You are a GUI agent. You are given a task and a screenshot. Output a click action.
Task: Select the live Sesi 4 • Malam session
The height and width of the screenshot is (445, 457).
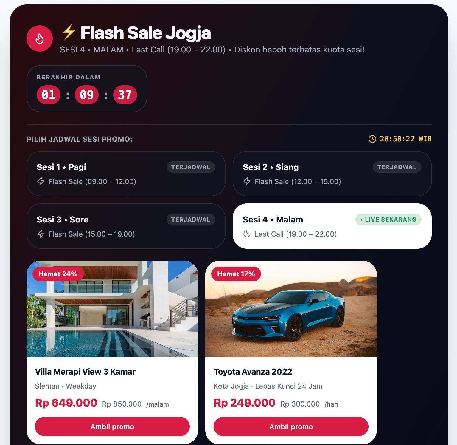click(x=332, y=226)
